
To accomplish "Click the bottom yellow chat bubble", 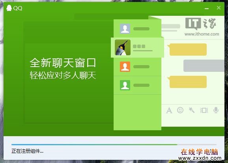I will tap(187, 82).
